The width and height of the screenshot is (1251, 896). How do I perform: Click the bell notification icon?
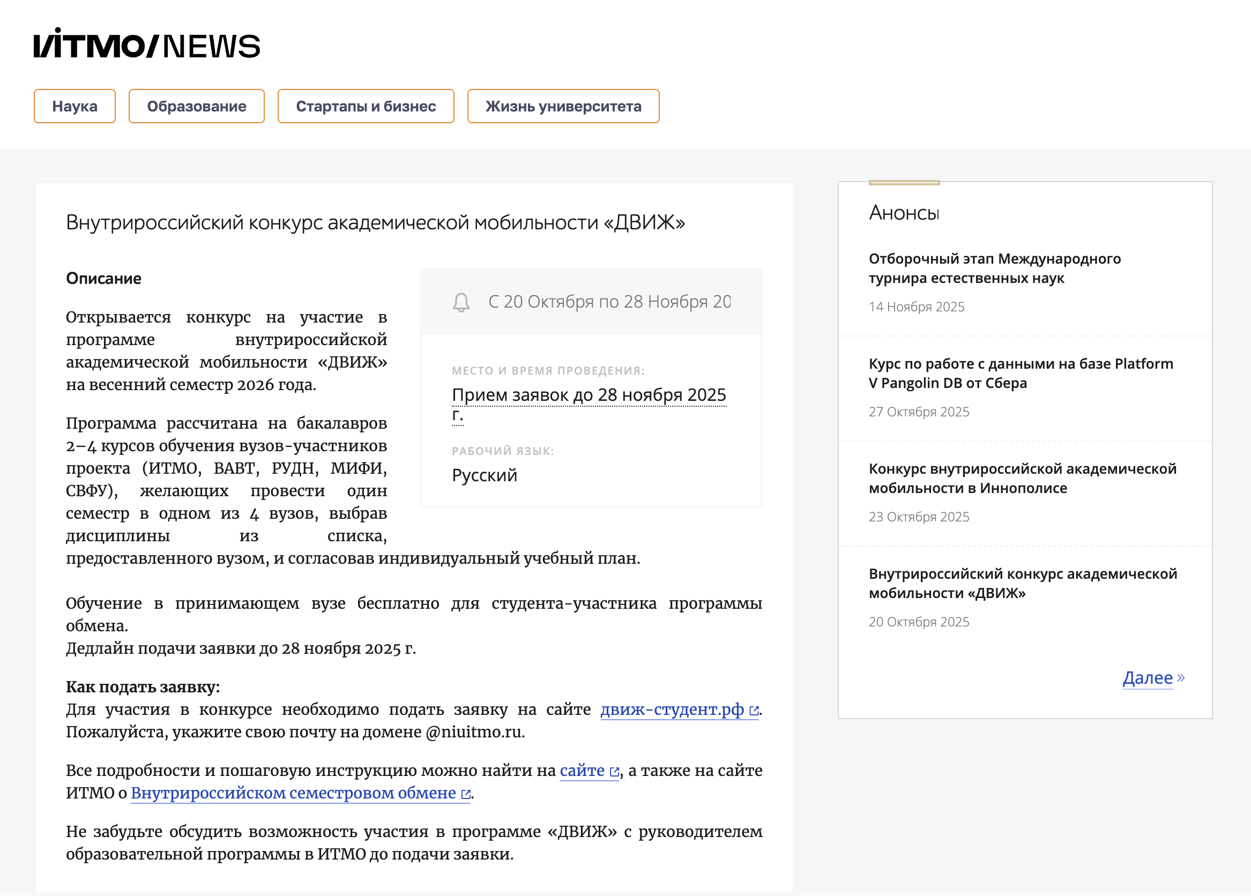pyautogui.click(x=461, y=302)
